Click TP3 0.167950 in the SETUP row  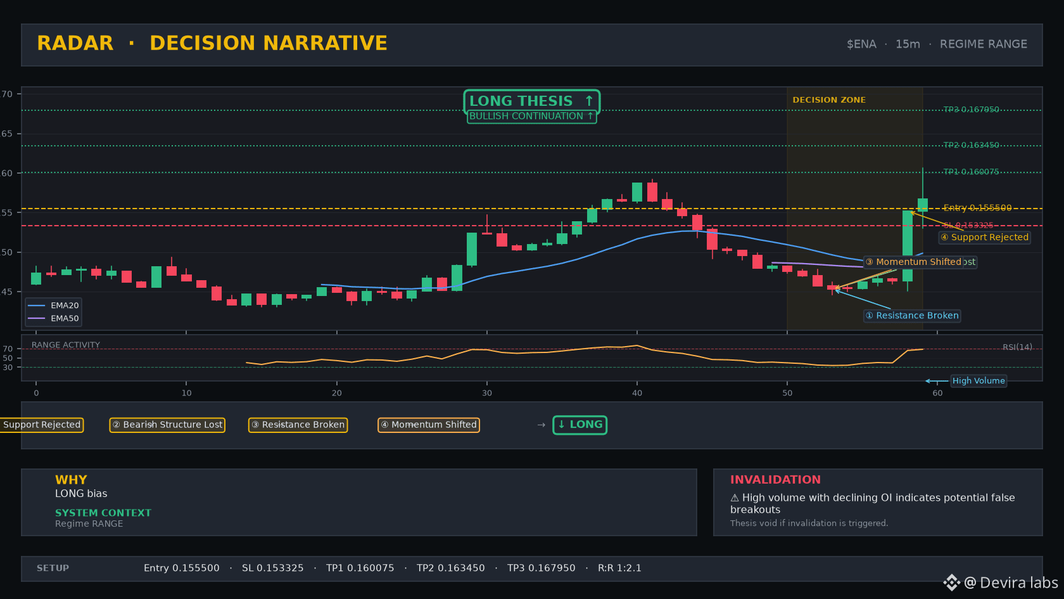pyautogui.click(x=541, y=568)
